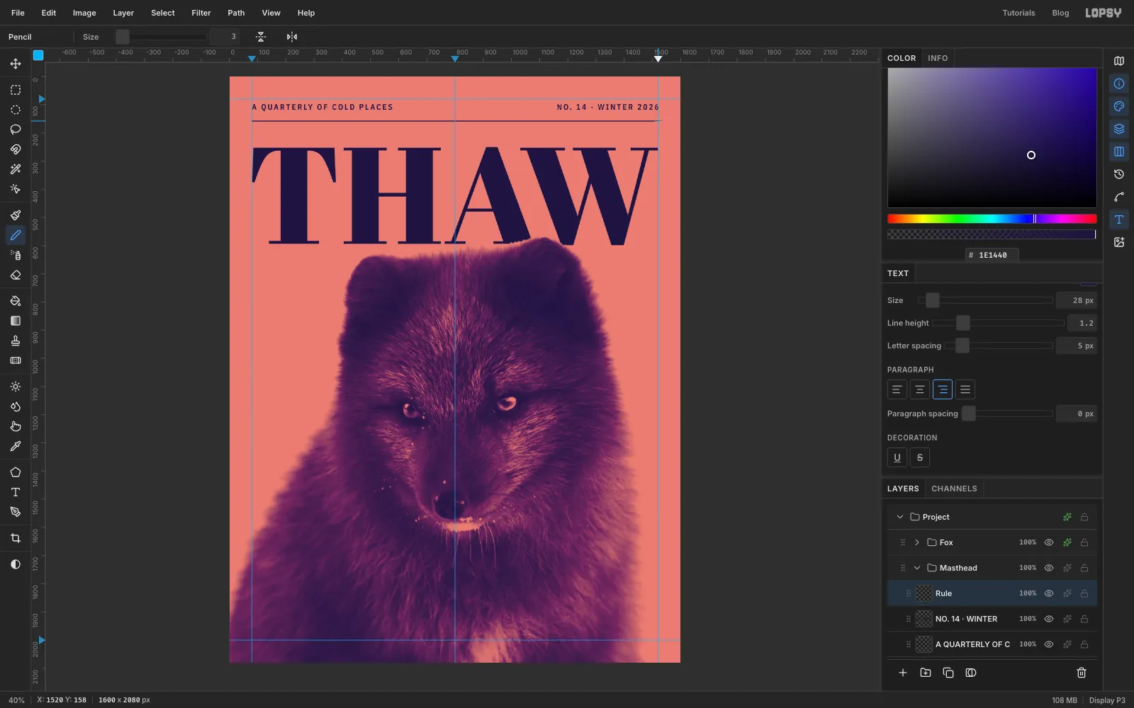1134x708 pixels.
Task: Expand the Fox group
Action: click(x=917, y=542)
